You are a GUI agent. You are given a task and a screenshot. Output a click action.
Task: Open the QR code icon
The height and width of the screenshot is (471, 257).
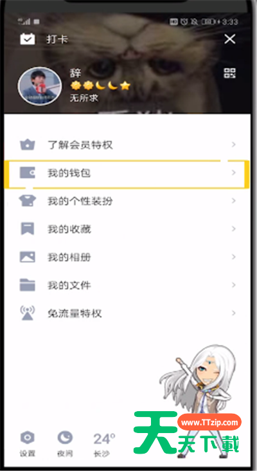coord(230,73)
